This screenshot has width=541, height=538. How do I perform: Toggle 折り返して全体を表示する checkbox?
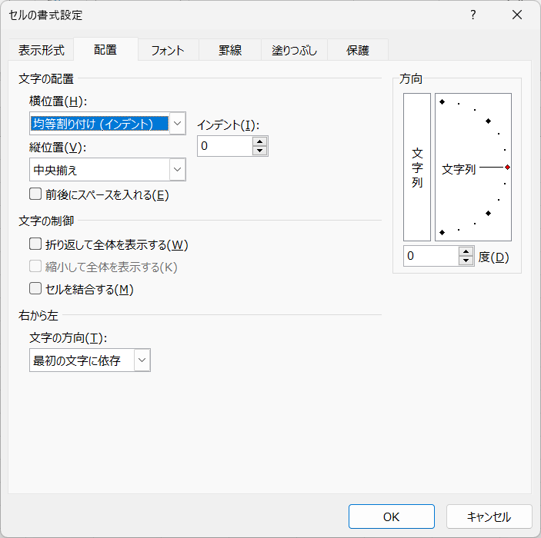point(35,244)
